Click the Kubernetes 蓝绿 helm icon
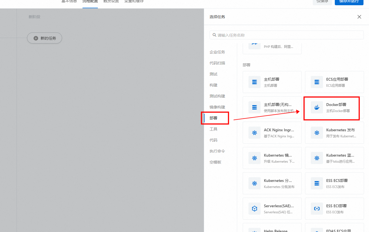 pyautogui.click(x=317, y=158)
